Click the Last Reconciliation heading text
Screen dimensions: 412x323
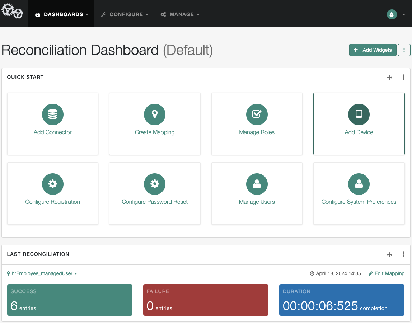pos(38,254)
